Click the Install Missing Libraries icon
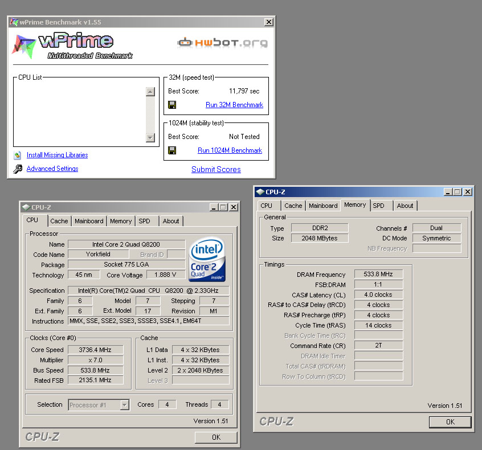The width and height of the screenshot is (482, 450). coord(18,156)
